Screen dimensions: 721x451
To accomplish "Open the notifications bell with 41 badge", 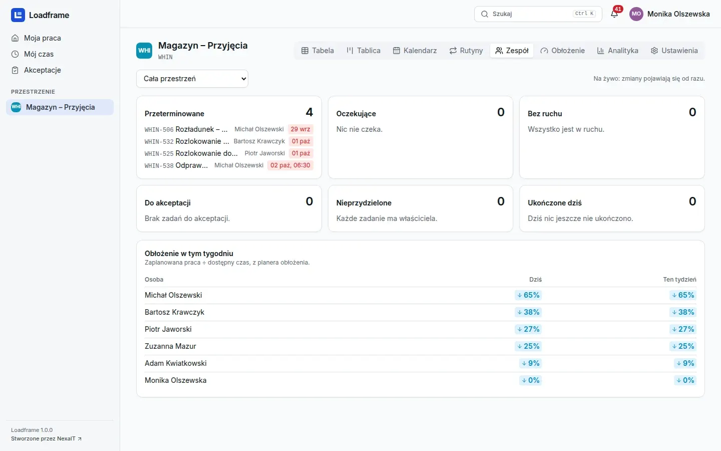I will click(614, 14).
